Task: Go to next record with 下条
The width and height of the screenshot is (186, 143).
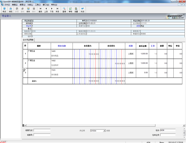Action: 52,10
